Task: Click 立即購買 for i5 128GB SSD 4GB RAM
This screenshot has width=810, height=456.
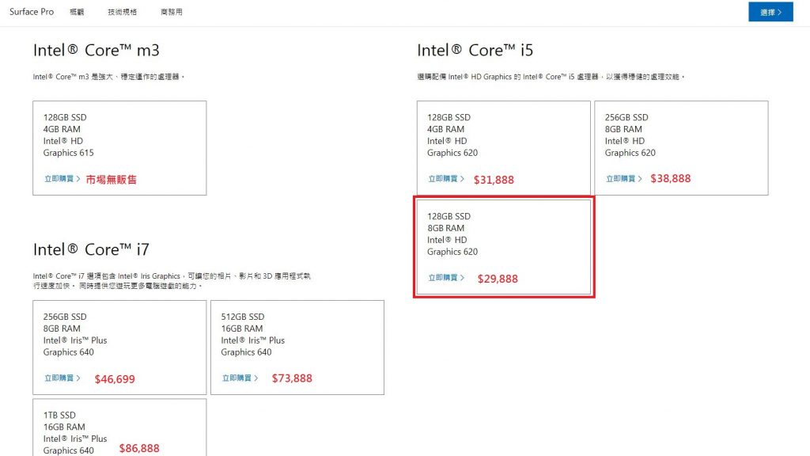Action: tap(446, 179)
